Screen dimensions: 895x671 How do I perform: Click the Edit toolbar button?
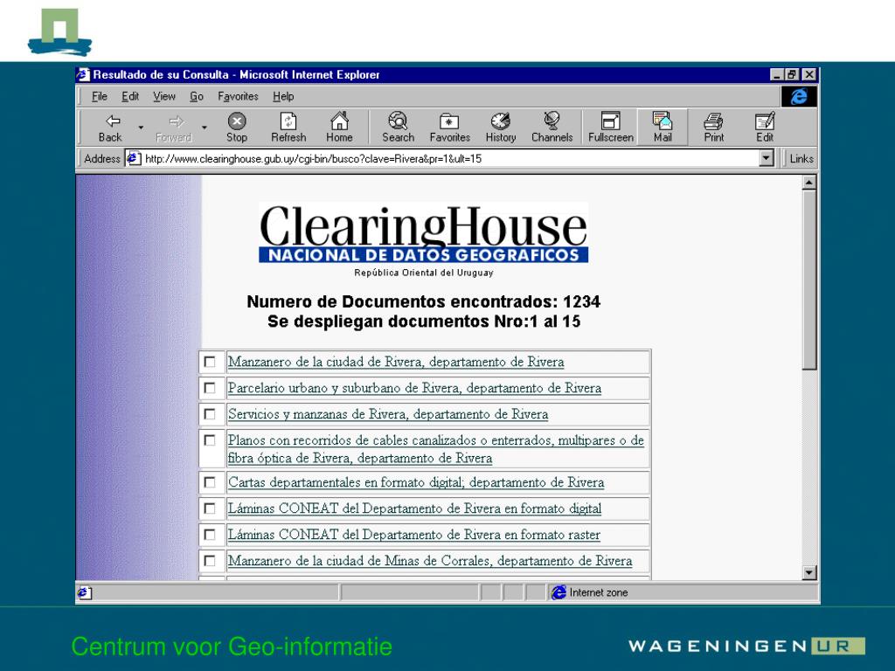tap(764, 128)
